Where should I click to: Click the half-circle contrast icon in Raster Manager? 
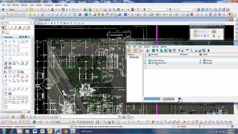(x=208, y=51)
